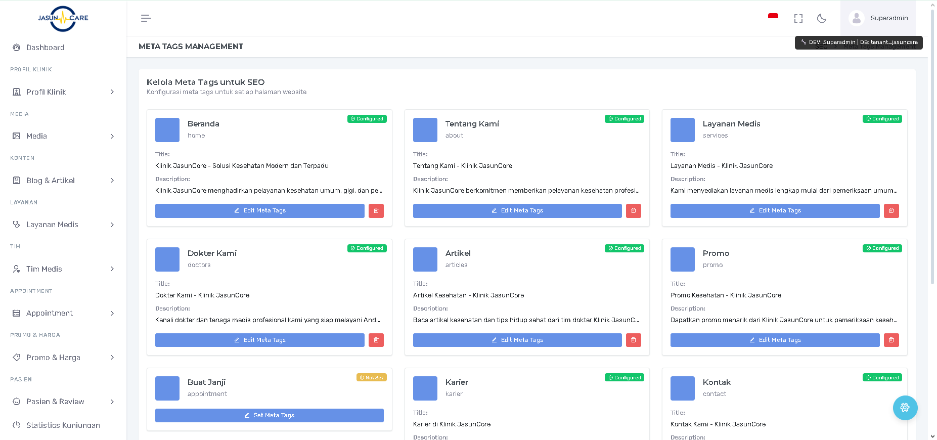Enter fullscreen mode with the frame icon
Screen dimensions: 937x440
(x=798, y=18)
